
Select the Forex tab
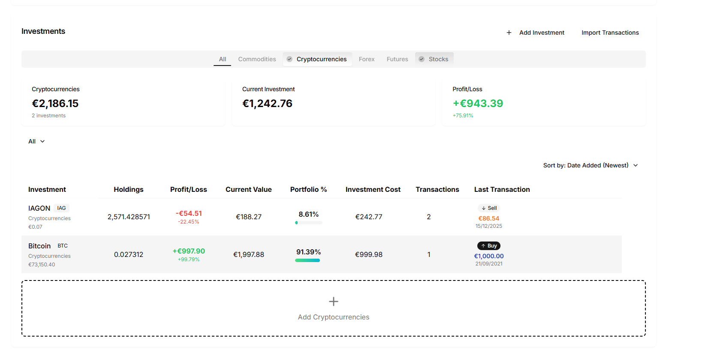pyautogui.click(x=366, y=59)
